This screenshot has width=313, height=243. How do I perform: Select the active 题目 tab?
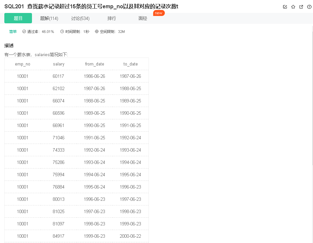click(x=18, y=18)
